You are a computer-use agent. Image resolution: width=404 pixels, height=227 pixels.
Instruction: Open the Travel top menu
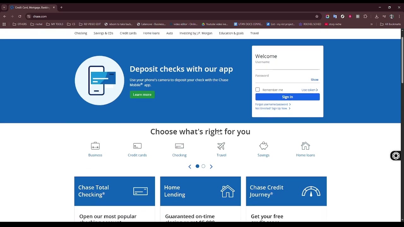(254, 33)
